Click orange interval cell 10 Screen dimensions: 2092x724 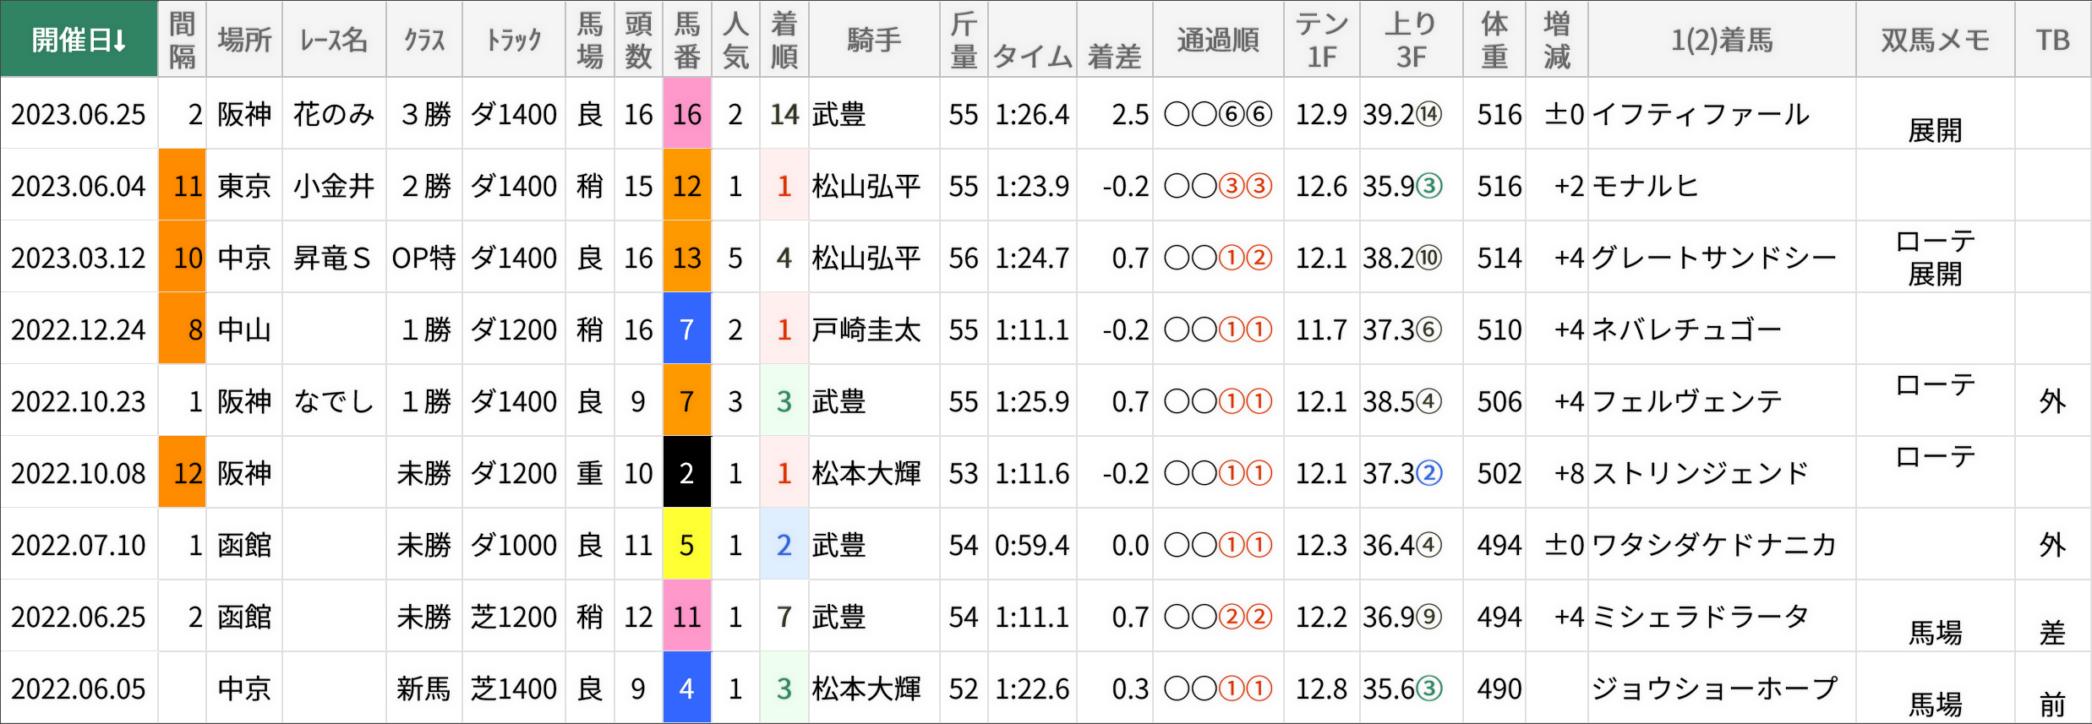183,257
